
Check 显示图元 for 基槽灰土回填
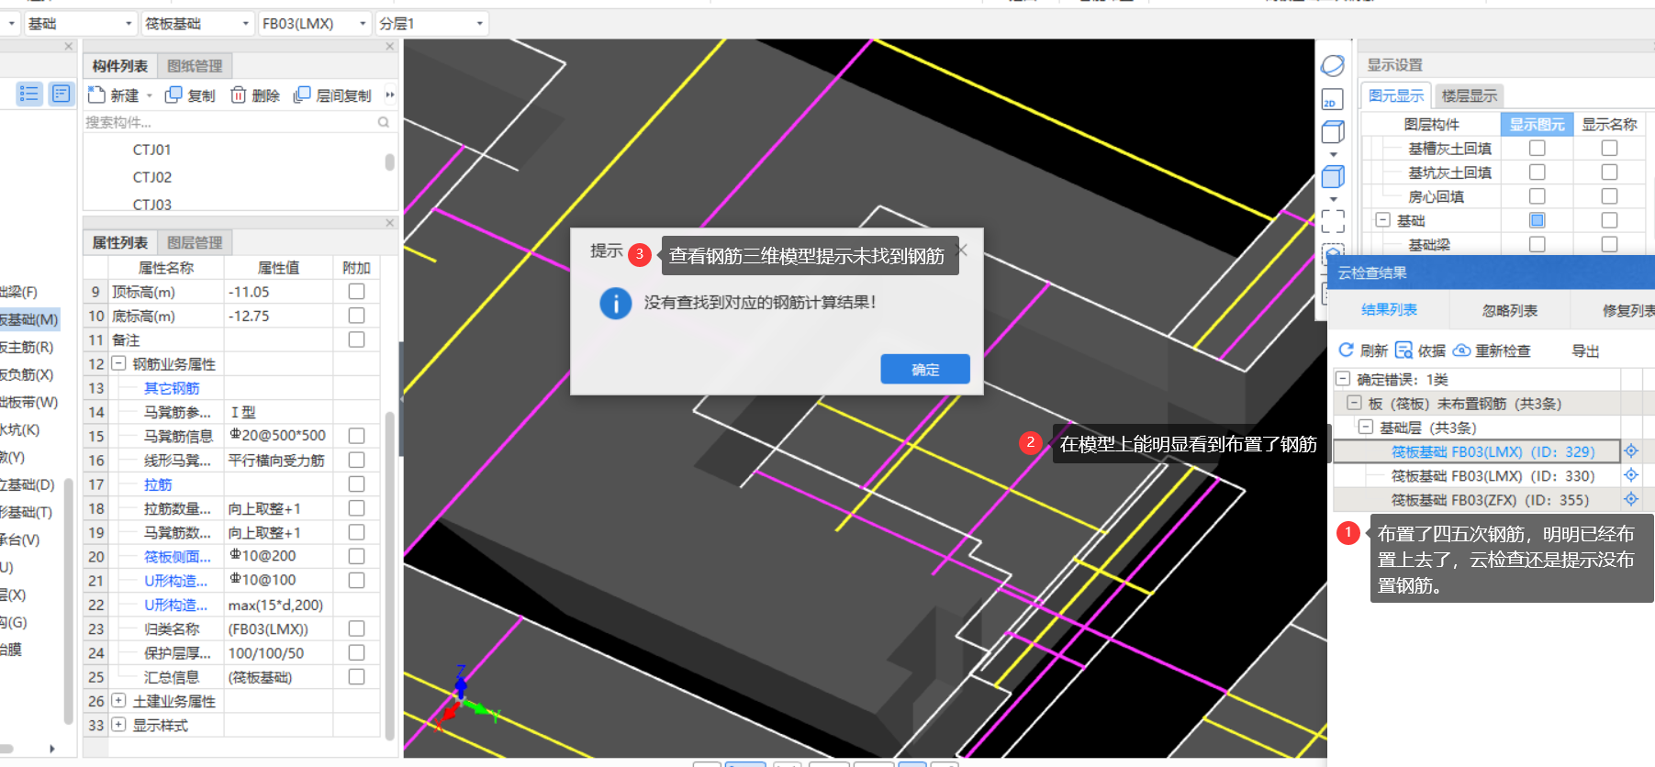[1538, 148]
